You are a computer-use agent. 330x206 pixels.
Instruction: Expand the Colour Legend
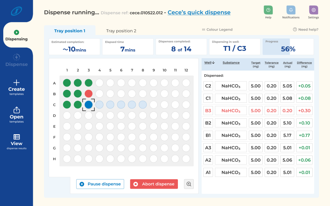point(217,30)
